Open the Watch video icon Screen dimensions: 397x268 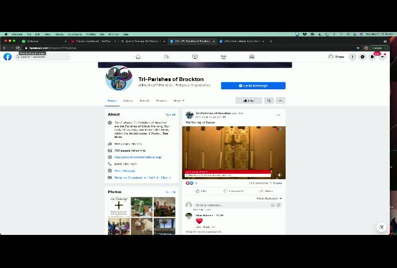coord(195,57)
